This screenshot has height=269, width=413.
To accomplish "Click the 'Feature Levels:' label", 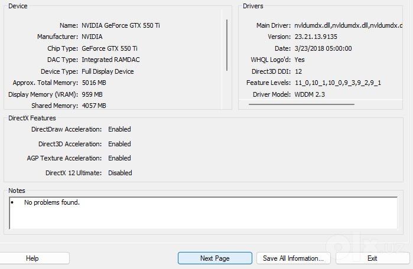I will point(268,83).
